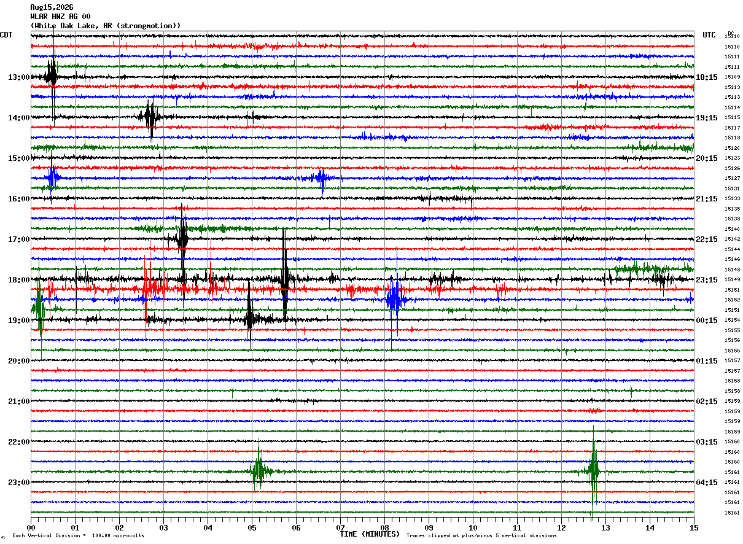
Task: Click the UTC timezone header
Action: (x=709, y=35)
